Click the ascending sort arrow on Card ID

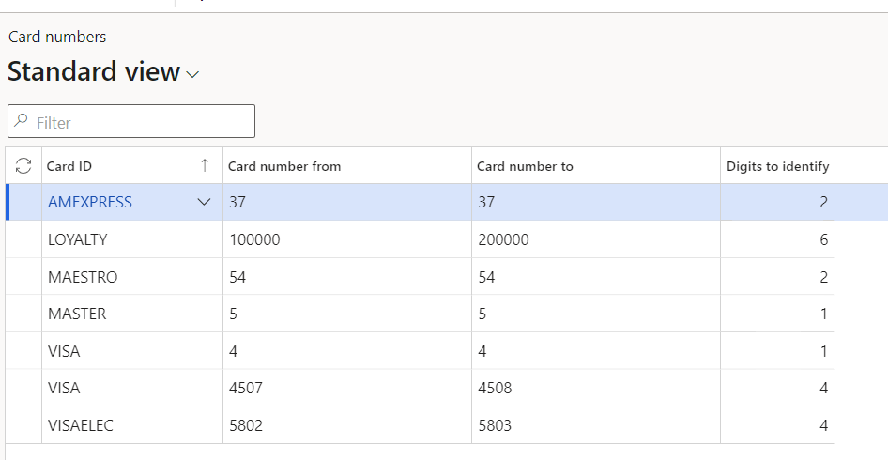[x=205, y=165]
